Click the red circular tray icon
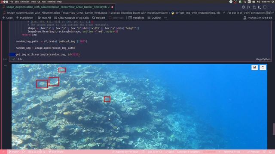275x154 pixels. click(235, 2)
